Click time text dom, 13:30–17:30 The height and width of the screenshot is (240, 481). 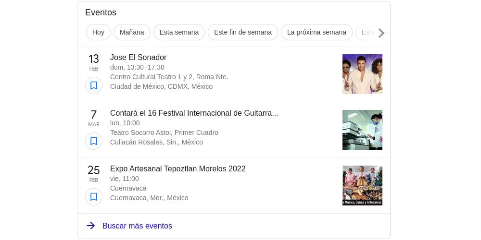click(137, 67)
